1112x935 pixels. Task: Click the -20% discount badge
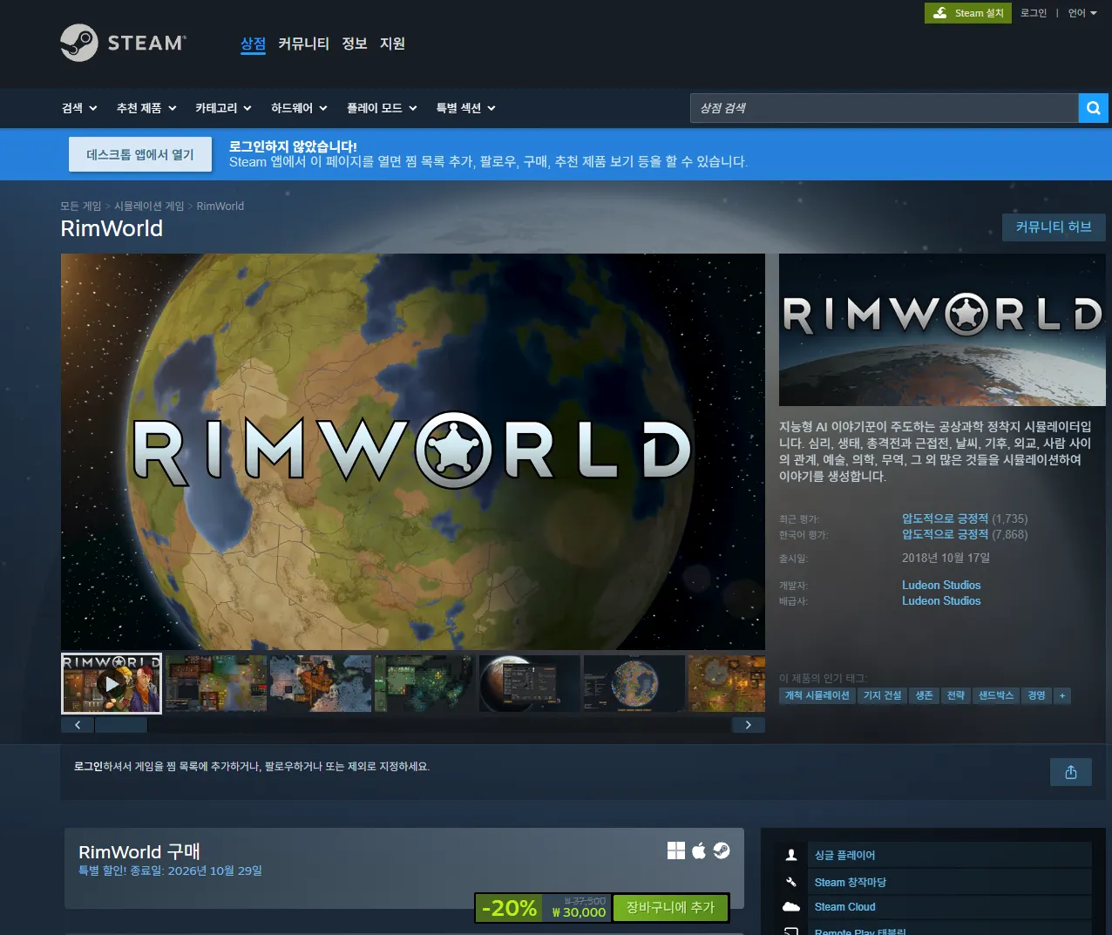509,908
